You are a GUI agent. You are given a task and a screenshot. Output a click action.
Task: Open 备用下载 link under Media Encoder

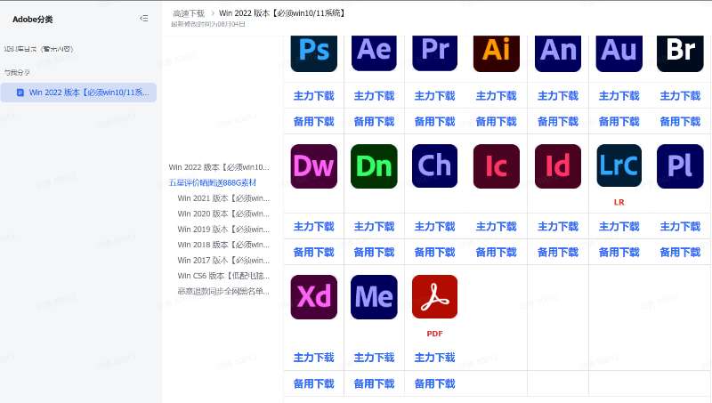[374, 384]
